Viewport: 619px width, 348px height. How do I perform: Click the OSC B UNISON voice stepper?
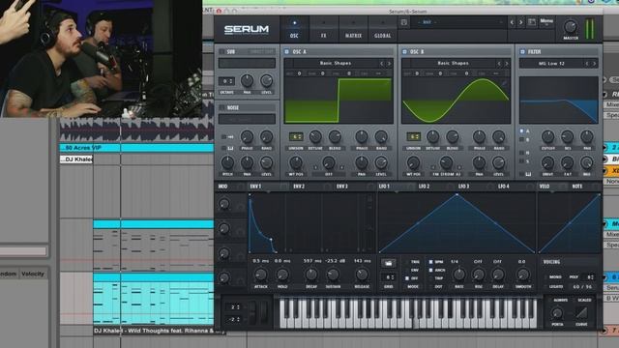pyautogui.click(x=413, y=137)
